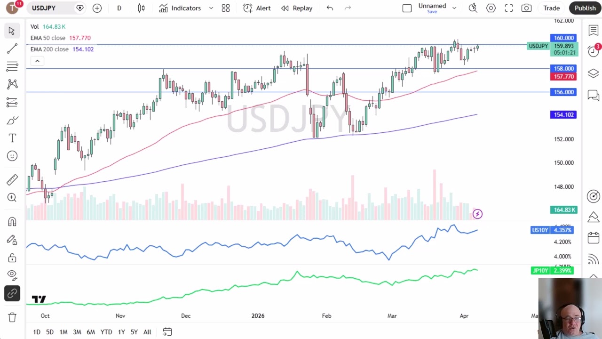The height and width of the screenshot is (339, 602).
Task: Switch range to 5D
Action: (50, 332)
